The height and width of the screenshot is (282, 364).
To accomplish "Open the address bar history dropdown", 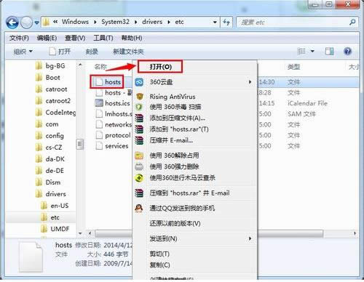I will pyautogui.click(x=215, y=23).
